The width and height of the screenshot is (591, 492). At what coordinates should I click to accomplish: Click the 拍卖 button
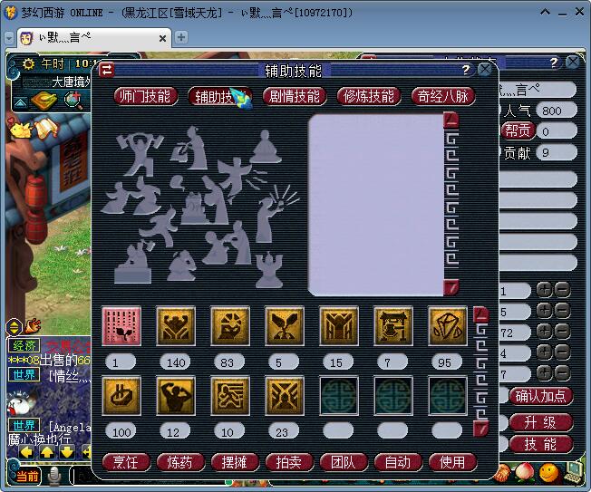(289, 462)
